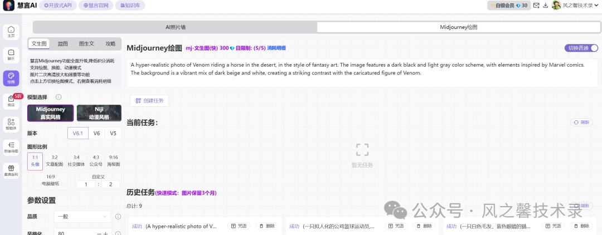Image resolution: width=602 pixels, height=235 pixels.
Task: Decrease 风格化 value with minus button
Action: point(99,233)
